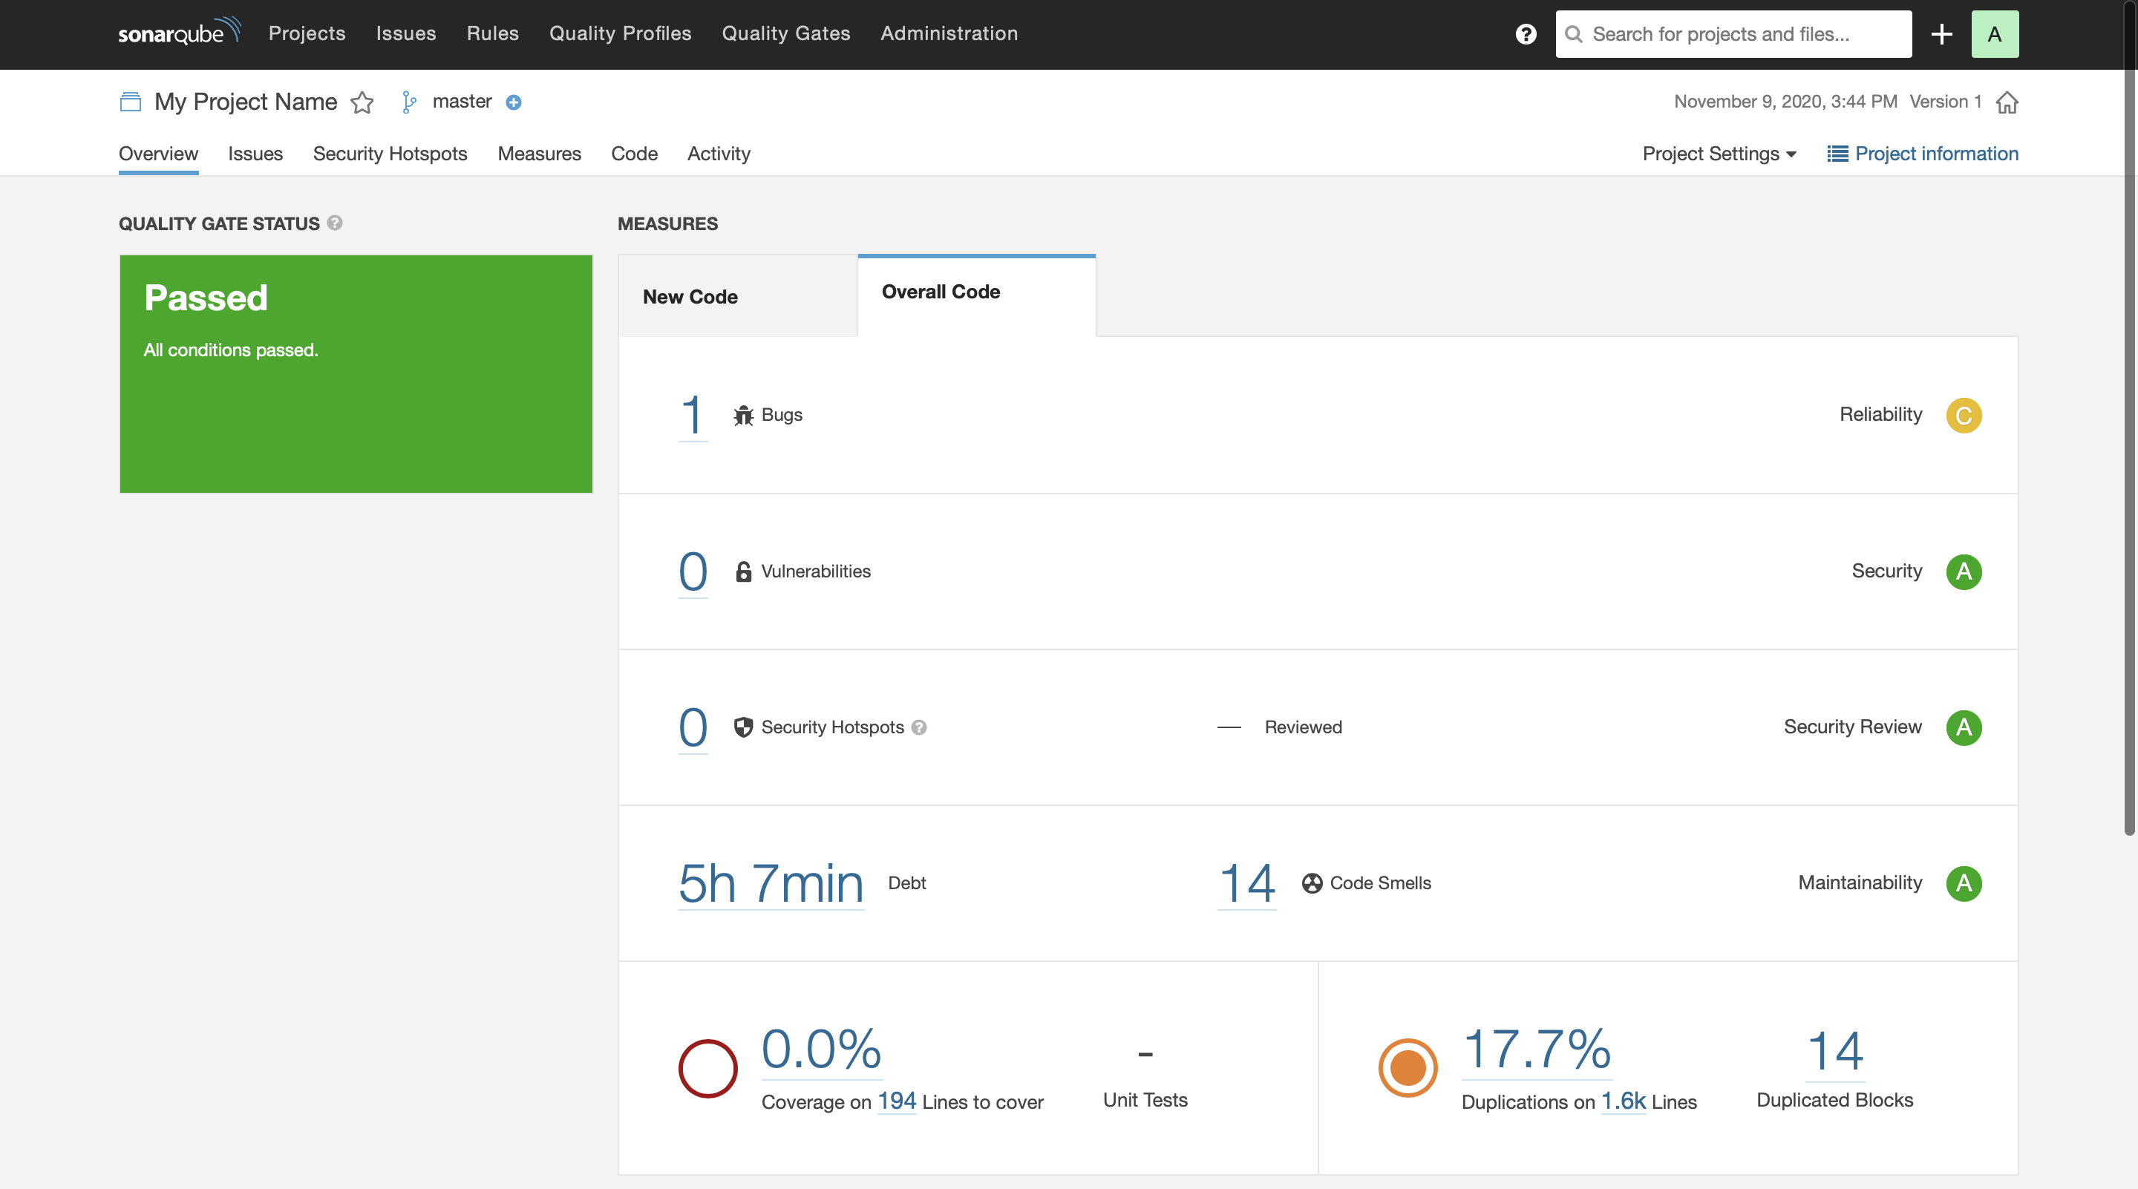Open Quality Profiles in top navigation
The height and width of the screenshot is (1189, 2138).
[620, 33]
